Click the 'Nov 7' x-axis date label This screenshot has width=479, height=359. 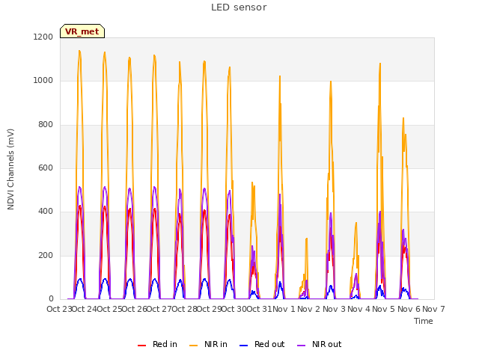tap(434, 309)
